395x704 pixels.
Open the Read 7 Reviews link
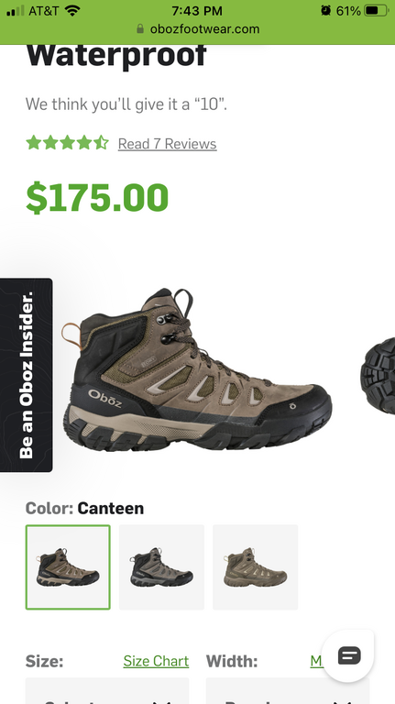point(168,144)
